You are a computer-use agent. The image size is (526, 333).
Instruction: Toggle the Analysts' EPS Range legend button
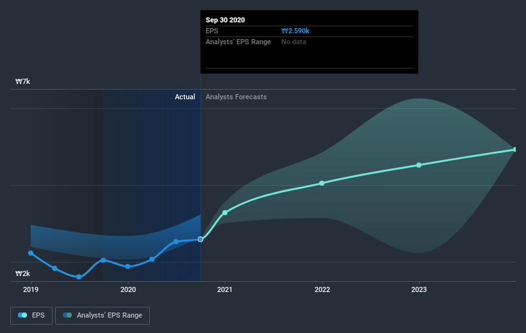pos(103,315)
